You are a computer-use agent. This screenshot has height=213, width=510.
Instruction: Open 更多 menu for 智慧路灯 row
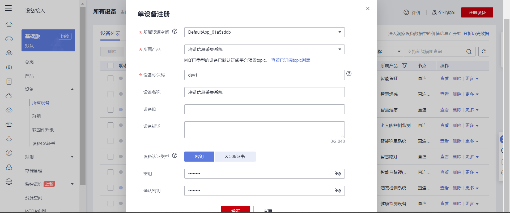pos(472,157)
